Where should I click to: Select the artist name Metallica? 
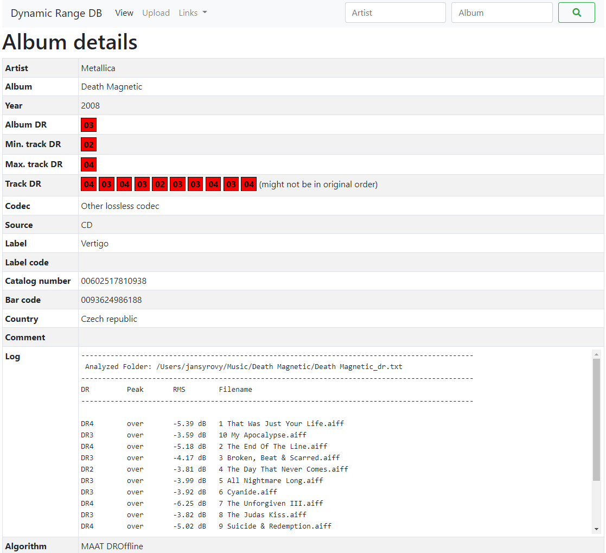pos(98,68)
